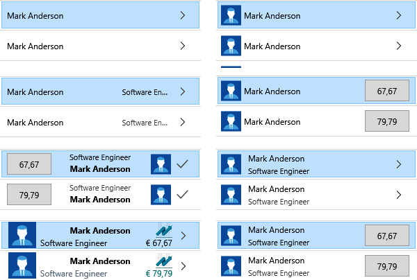Open chevron on highlighted 'Software En...' row
417x280 pixels.
click(x=182, y=91)
